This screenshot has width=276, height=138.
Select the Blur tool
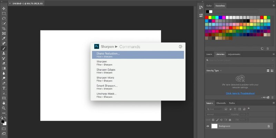tap(4, 73)
